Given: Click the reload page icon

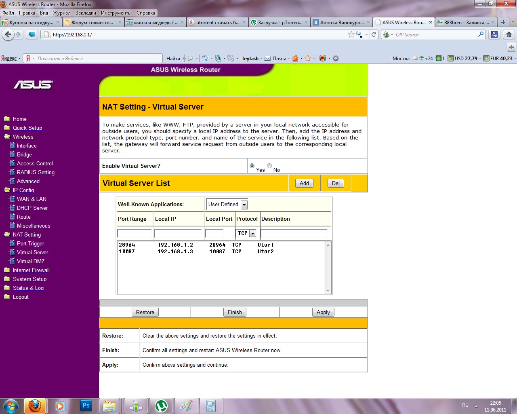Looking at the screenshot, I should click(x=374, y=34).
